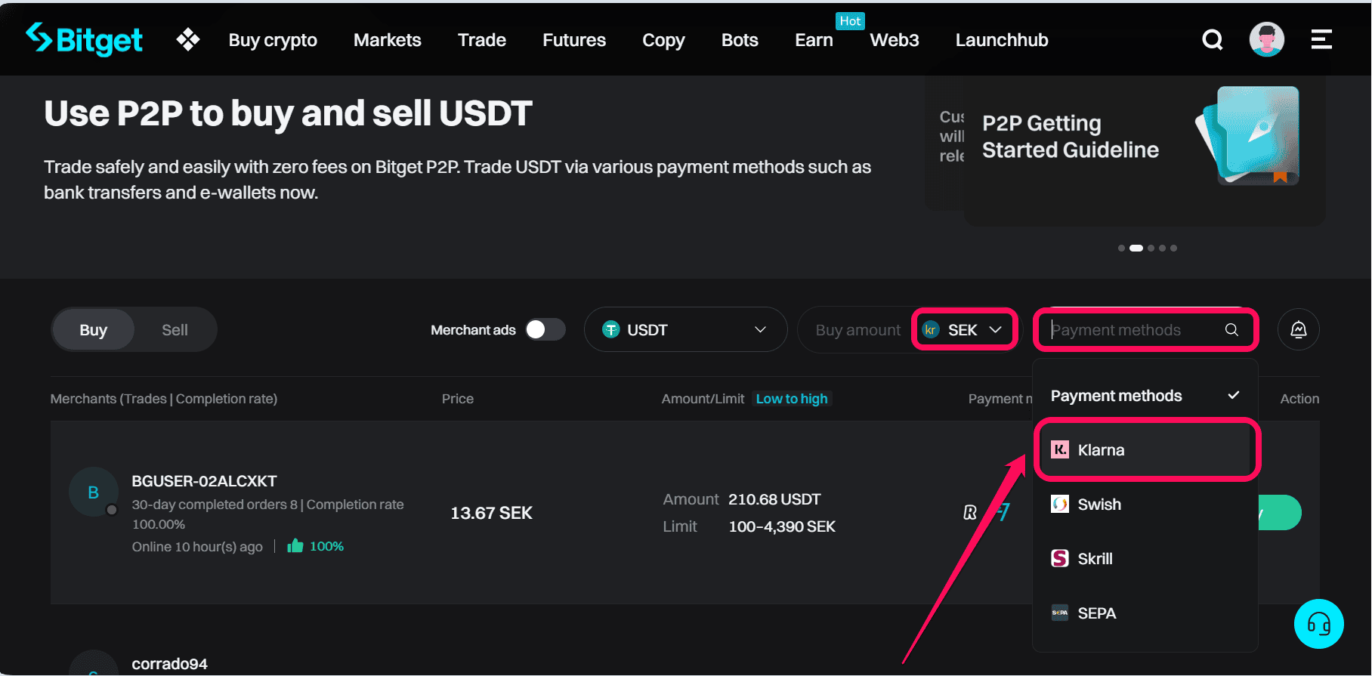Screen dimensions: 1372x676
Task: Click the Skrill logo icon
Action: pos(1060,559)
